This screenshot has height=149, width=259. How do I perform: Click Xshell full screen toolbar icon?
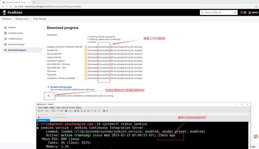coord(82,111)
